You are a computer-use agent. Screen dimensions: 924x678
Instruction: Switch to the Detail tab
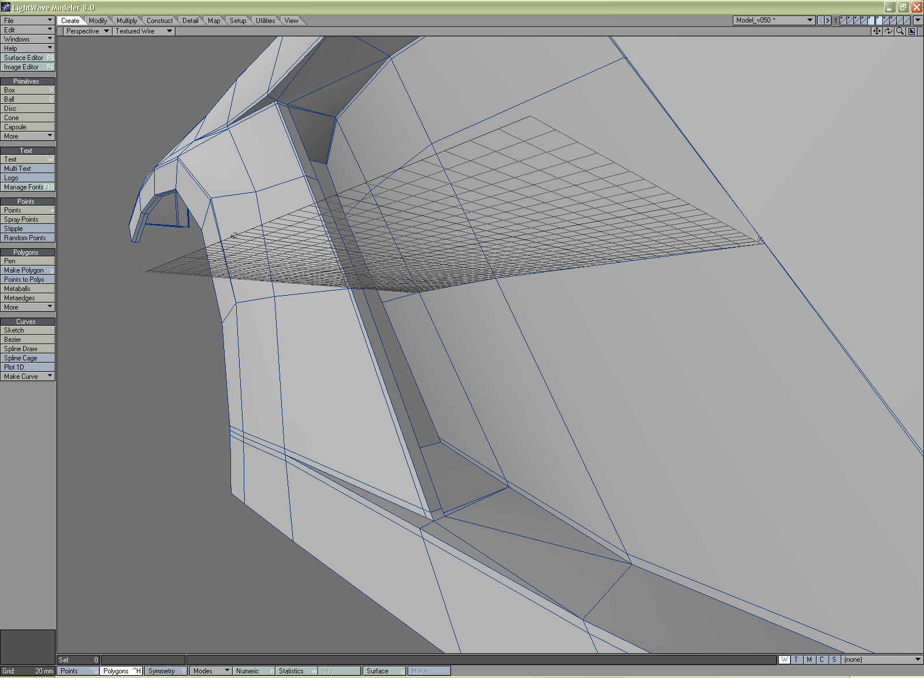[190, 21]
